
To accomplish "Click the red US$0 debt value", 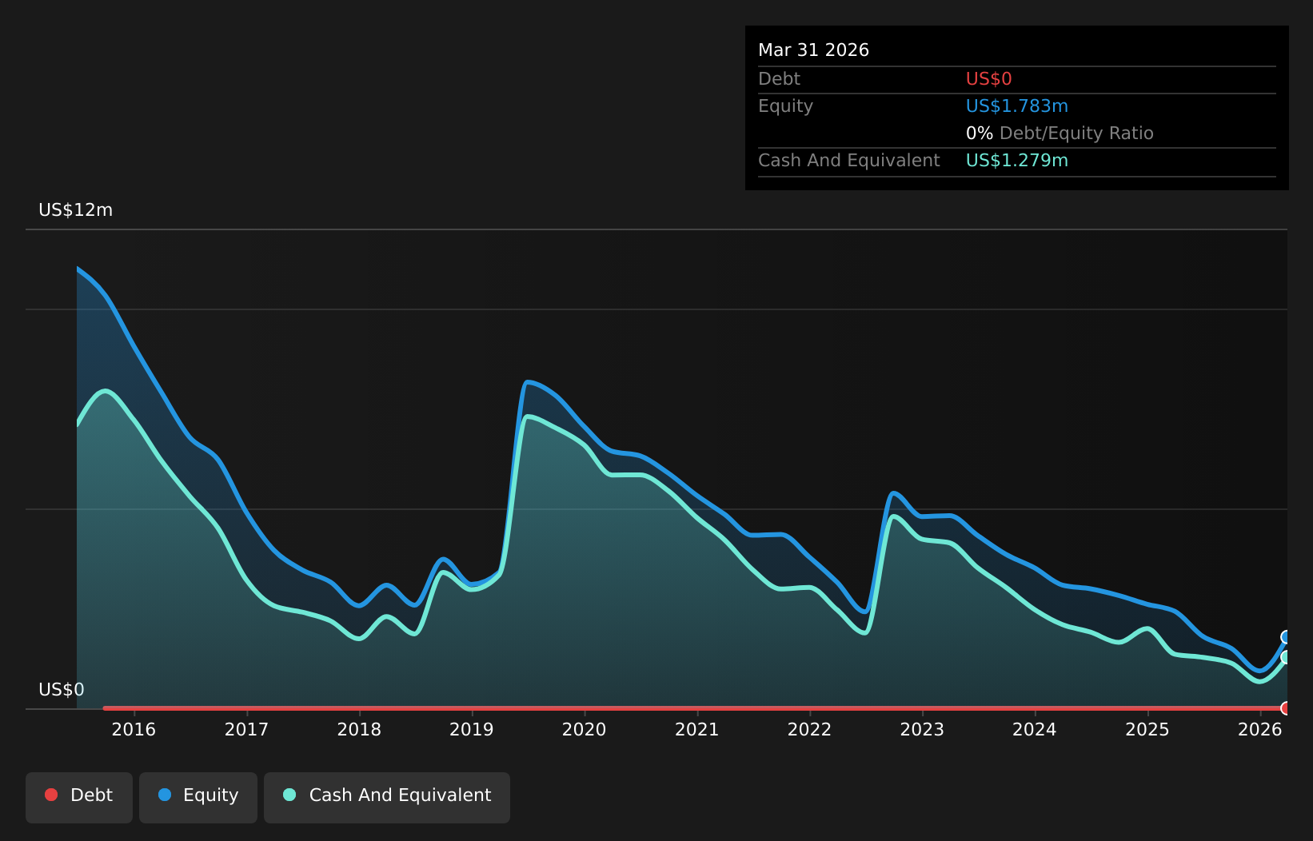I will click(x=988, y=79).
